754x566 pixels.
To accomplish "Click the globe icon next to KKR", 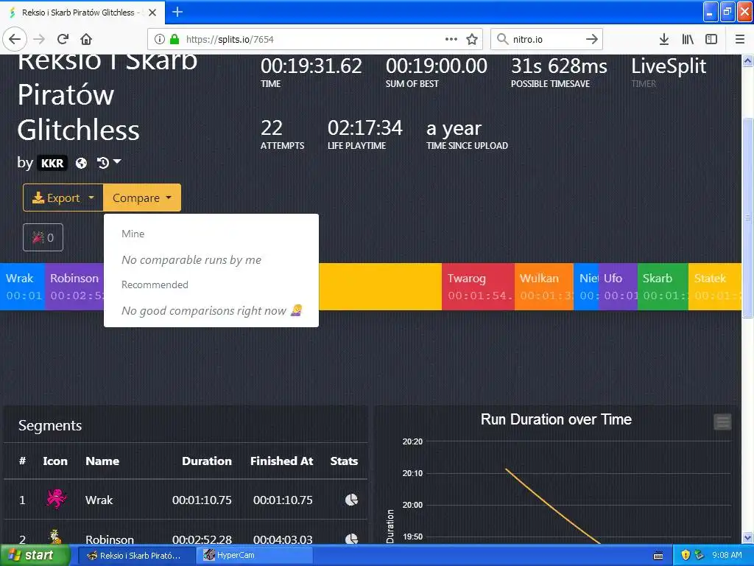I will (81, 163).
